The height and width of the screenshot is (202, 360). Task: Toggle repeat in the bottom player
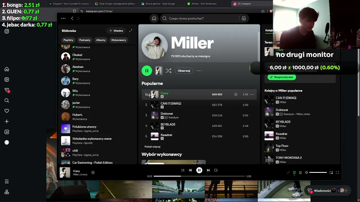pos(216,170)
